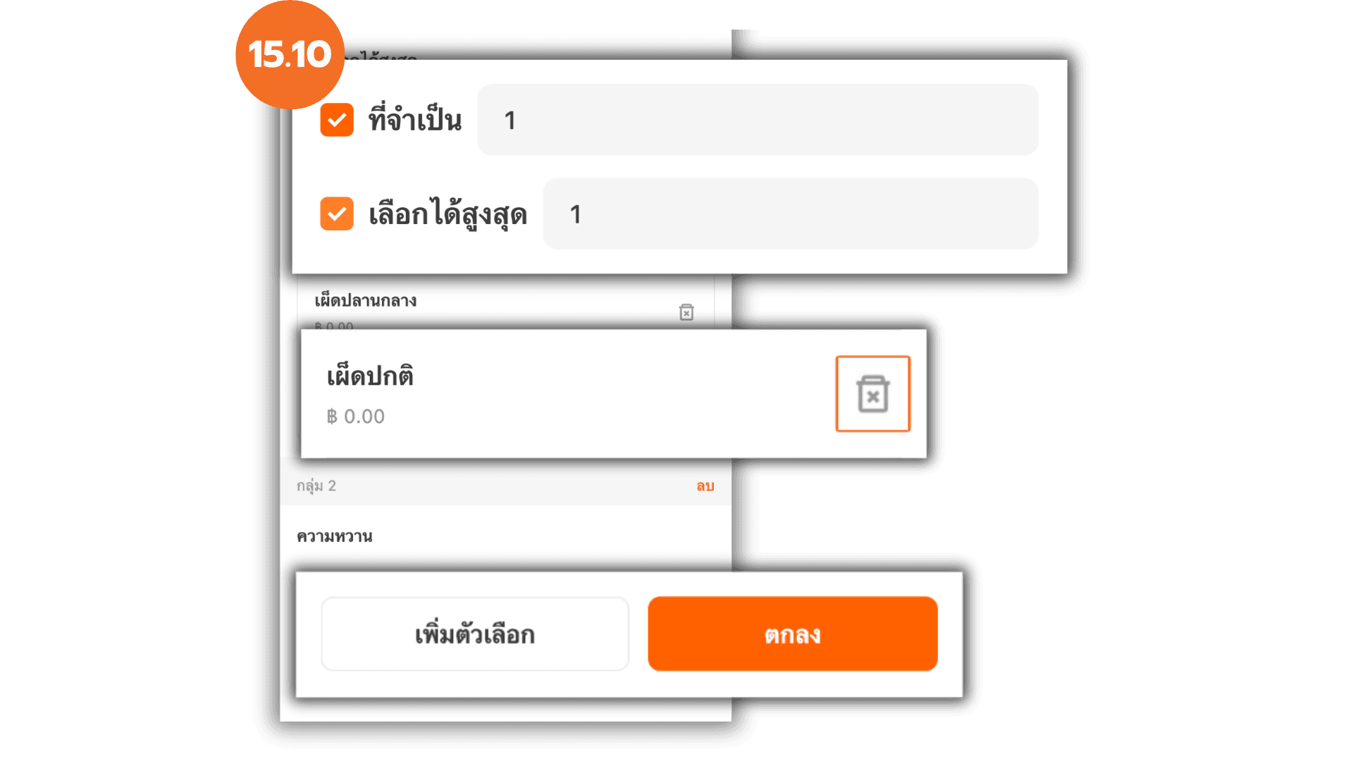The height and width of the screenshot is (761, 1353).
Task: Toggle the ที่จำเป็น checkbox
Action: (x=337, y=120)
